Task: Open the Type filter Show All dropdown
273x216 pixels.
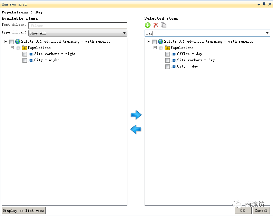Action: tap(78, 33)
